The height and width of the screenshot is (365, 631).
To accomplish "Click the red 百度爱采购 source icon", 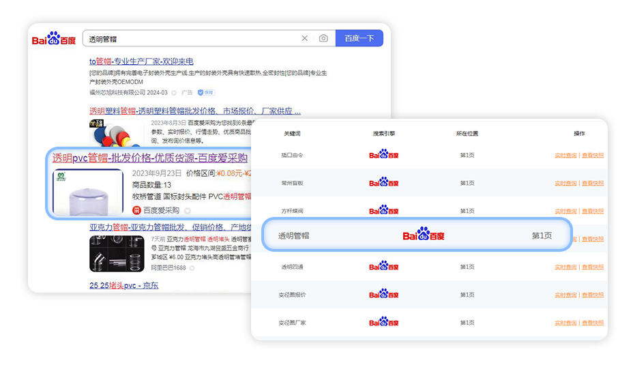I will [x=136, y=210].
